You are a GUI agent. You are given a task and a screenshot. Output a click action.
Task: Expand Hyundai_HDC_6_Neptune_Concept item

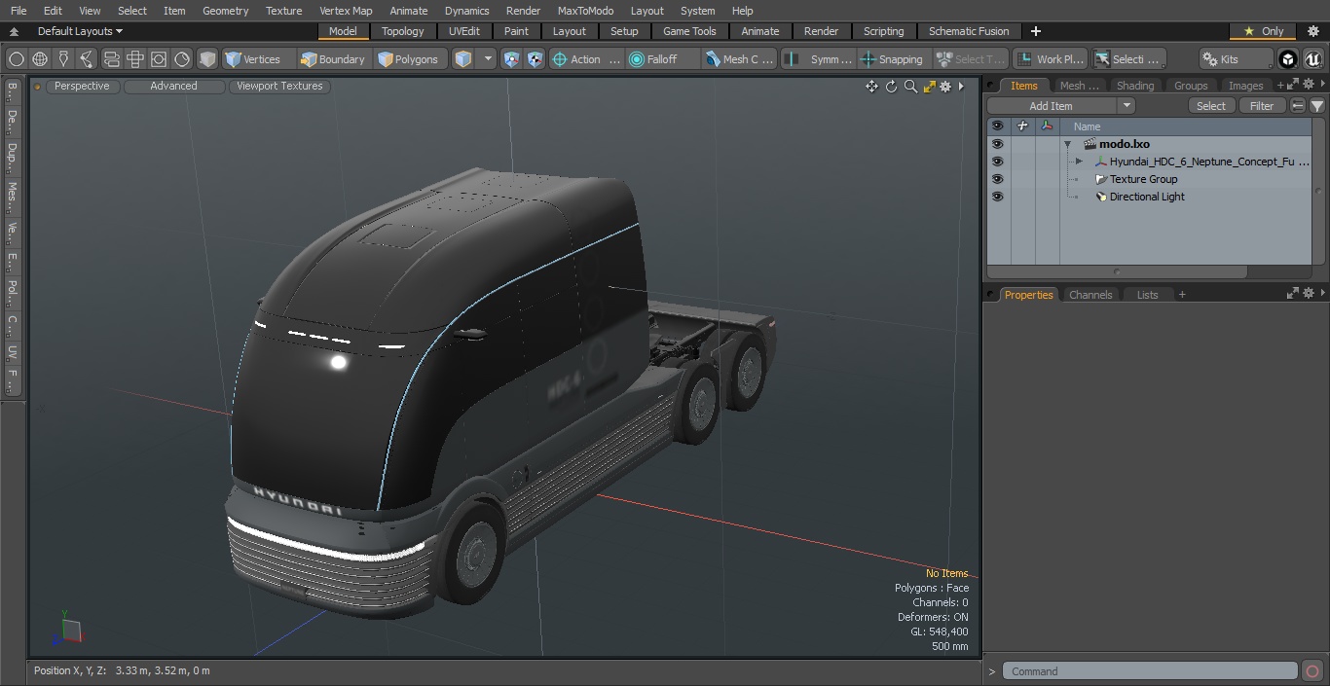pyautogui.click(x=1079, y=162)
